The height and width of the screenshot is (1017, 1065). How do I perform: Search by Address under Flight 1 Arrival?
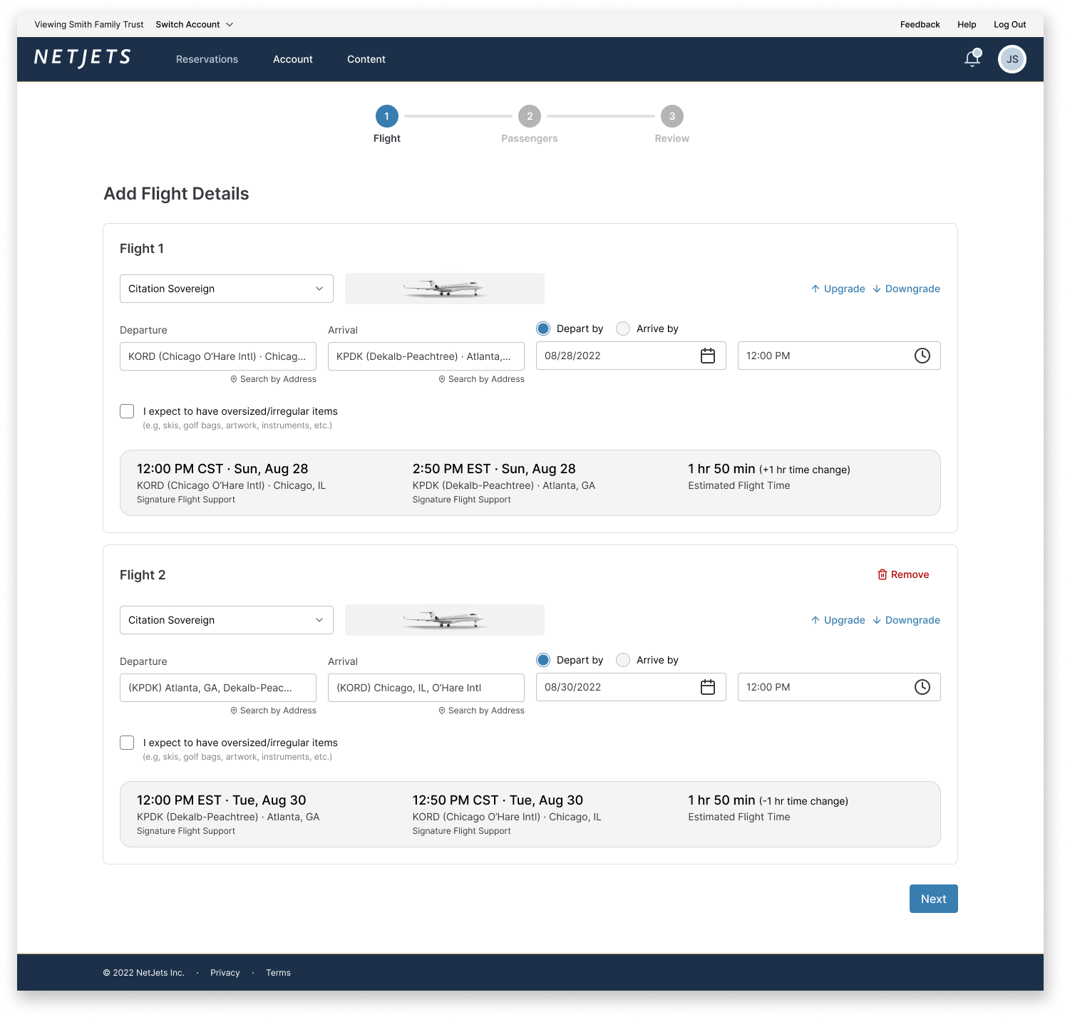(481, 379)
